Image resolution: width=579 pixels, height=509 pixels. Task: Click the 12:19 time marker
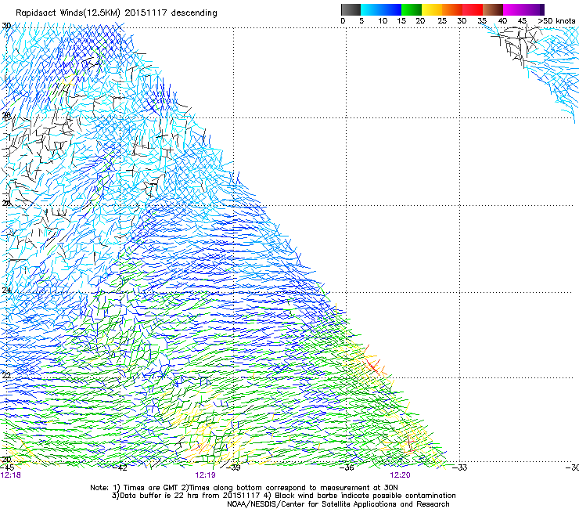point(205,475)
